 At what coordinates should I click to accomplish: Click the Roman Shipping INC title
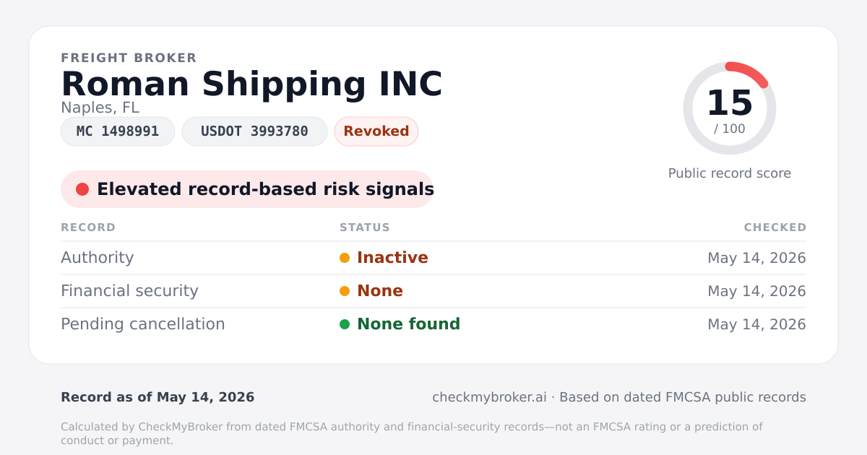(x=251, y=84)
